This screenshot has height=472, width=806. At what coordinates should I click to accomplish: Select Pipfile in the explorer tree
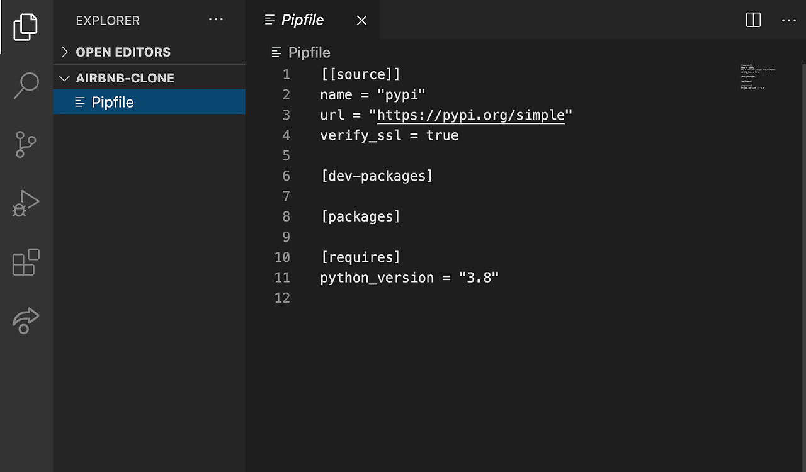click(x=149, y=102)
